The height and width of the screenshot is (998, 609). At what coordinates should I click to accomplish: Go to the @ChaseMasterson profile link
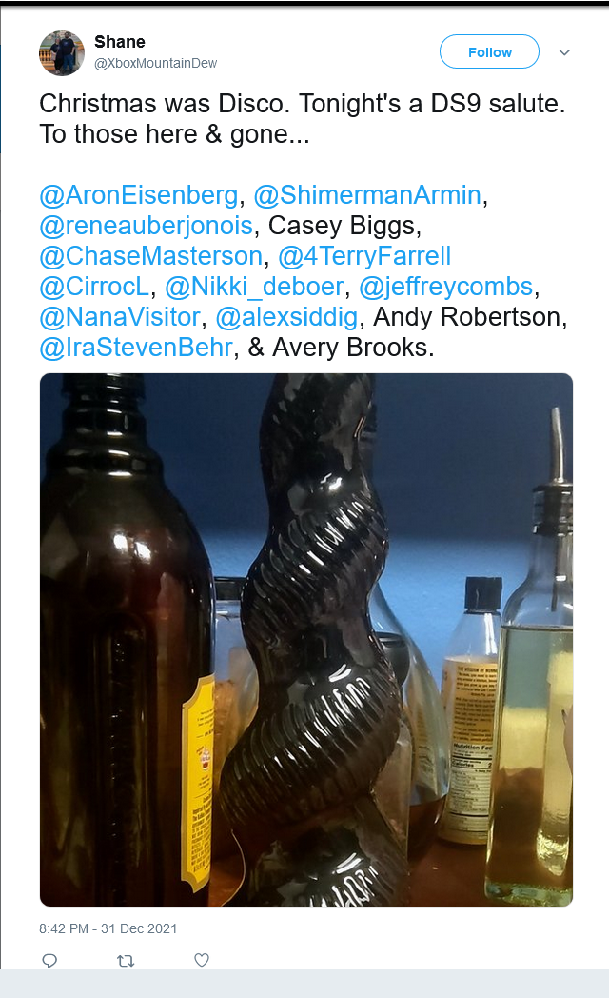click(x=150, y=256)
